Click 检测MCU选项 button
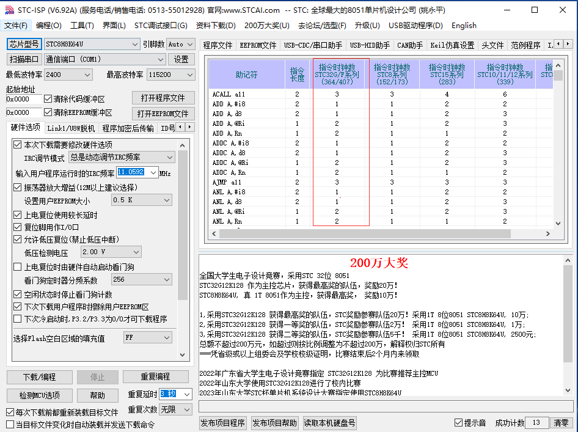The width and height of the screenshot is (578, 432). coord(40,395)
